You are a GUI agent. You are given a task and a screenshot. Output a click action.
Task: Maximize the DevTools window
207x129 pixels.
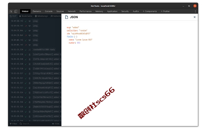coord(189,6)
